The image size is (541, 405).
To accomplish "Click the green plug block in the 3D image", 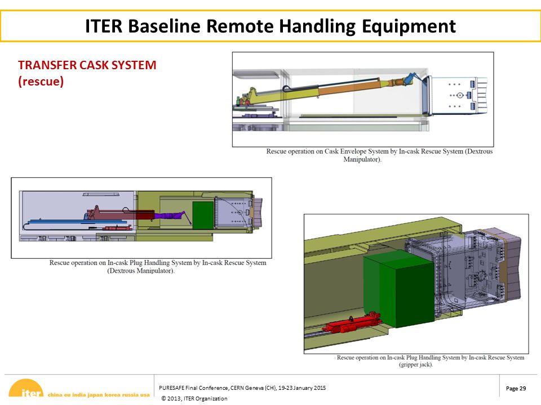I will point(398,289).
